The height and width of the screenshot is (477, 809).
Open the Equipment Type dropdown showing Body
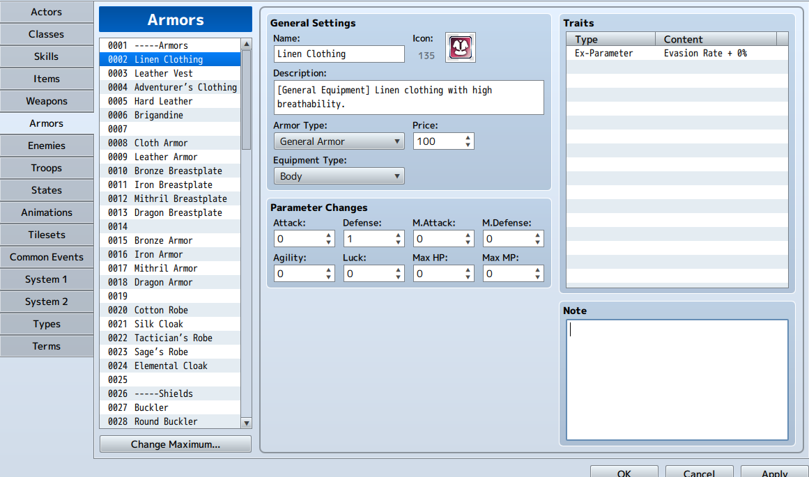[339, 175]
